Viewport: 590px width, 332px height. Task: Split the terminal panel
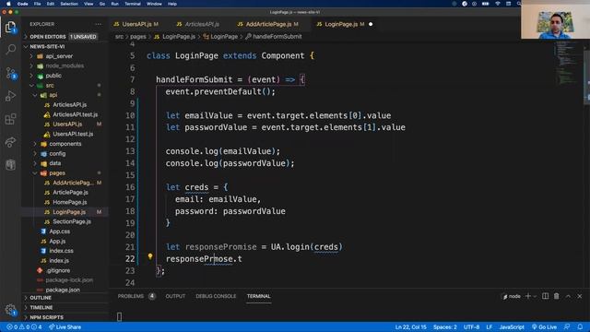[545, 296]
